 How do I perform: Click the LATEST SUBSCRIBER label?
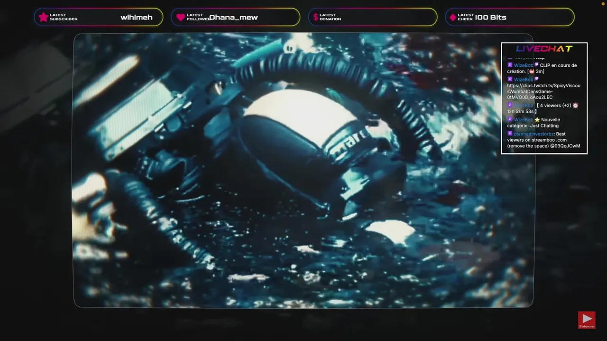pyautogui.click(x=64, y=17)
